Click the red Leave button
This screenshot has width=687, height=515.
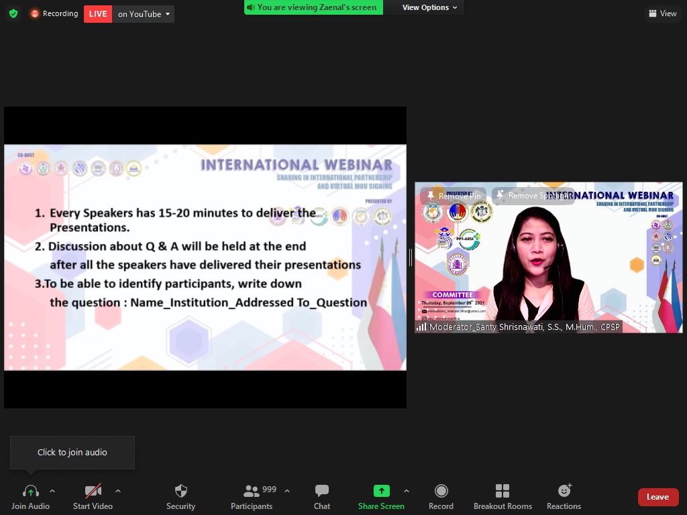658,497
